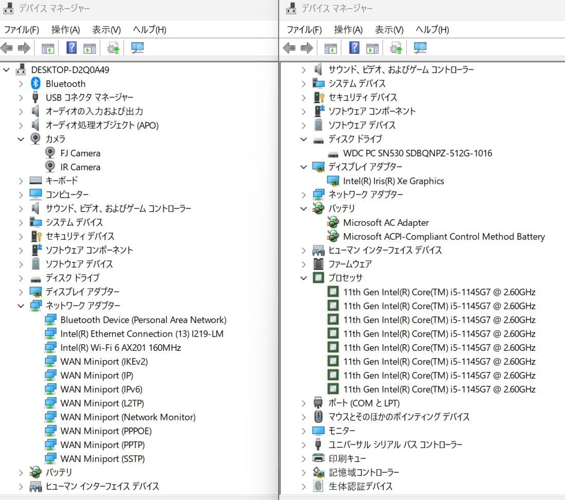Viewport: 565px width, 500px height.
Task: Select WAN Miniport (PPPOE) entry
Action: pyautogui.click(x=106, y=431)
